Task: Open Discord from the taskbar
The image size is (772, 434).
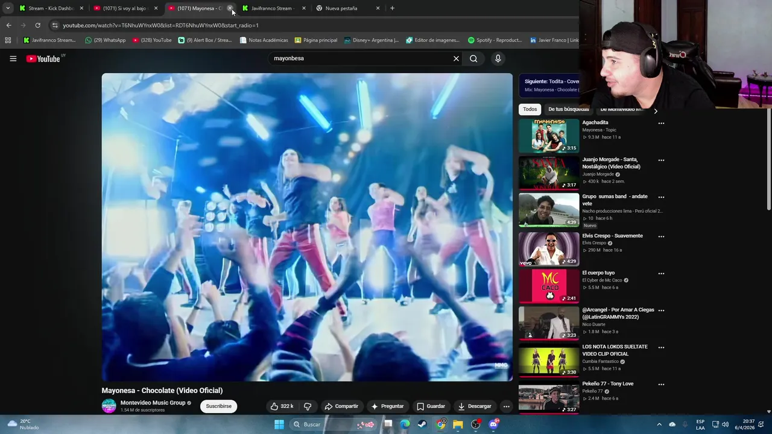Action: click(x=493, y=424)
